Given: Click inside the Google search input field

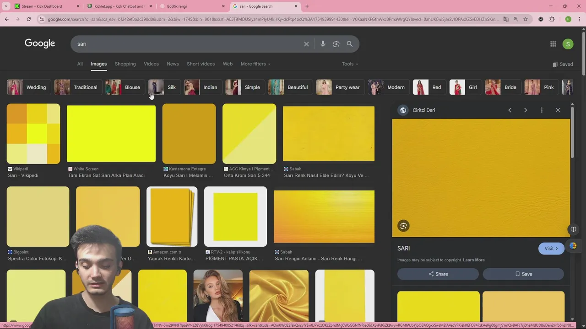Looking at the screenshot, I should pyautogui.click(x=188, y=44).
